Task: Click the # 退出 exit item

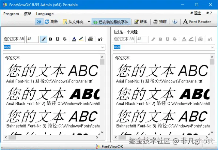Action: (196, 13)
